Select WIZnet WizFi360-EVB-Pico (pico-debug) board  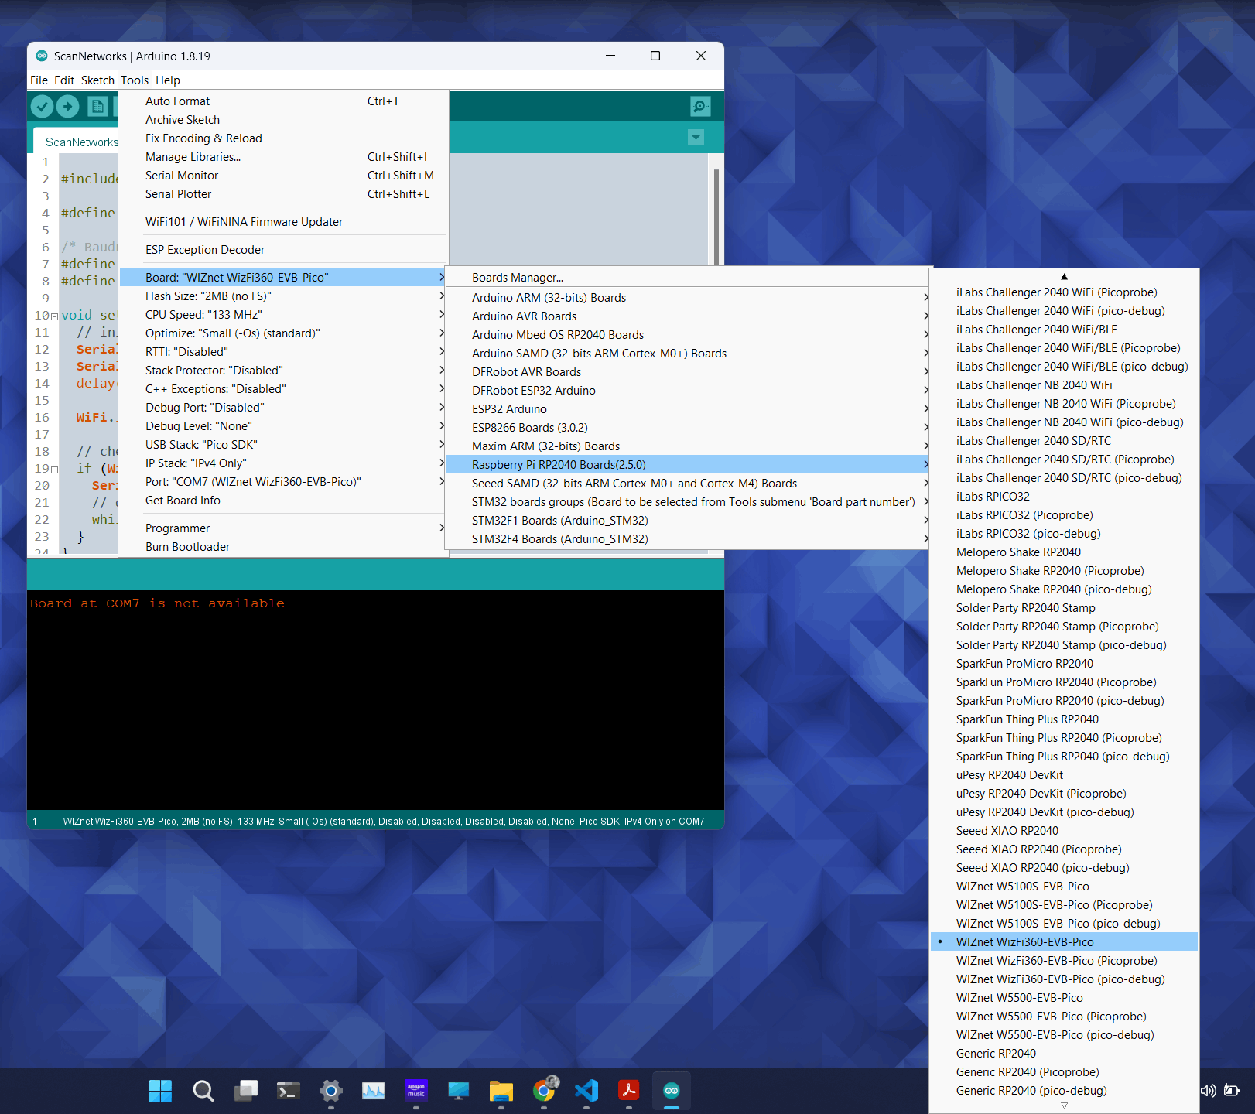pos(1064,979)
